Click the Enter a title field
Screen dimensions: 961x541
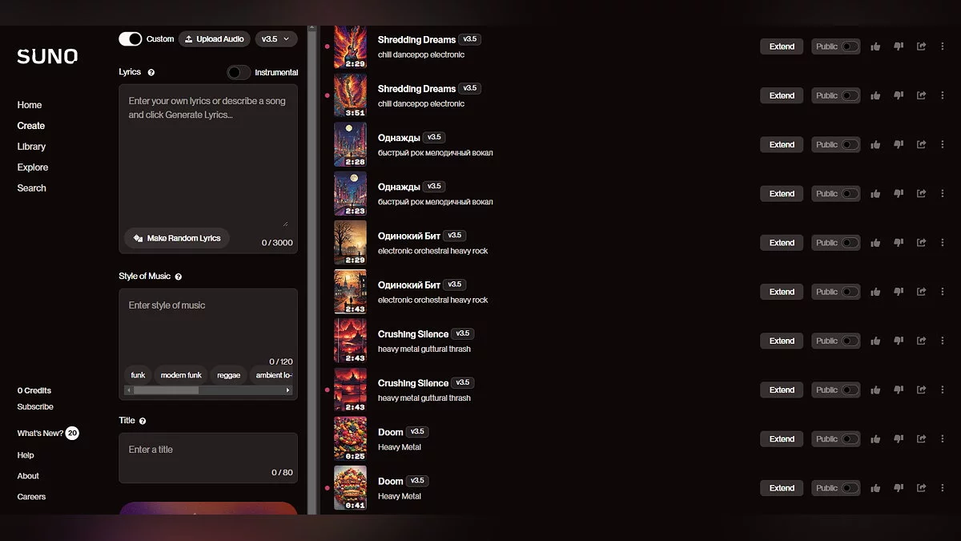[208, 458]
